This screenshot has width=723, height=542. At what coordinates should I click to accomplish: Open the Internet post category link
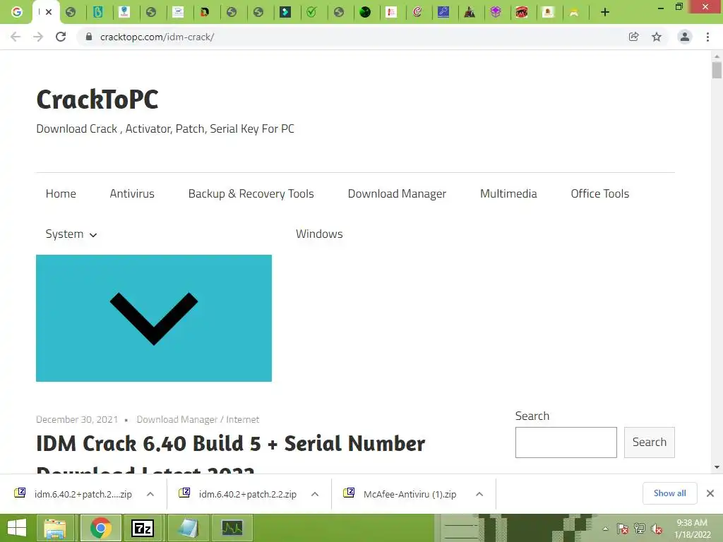tap(243, 419)
